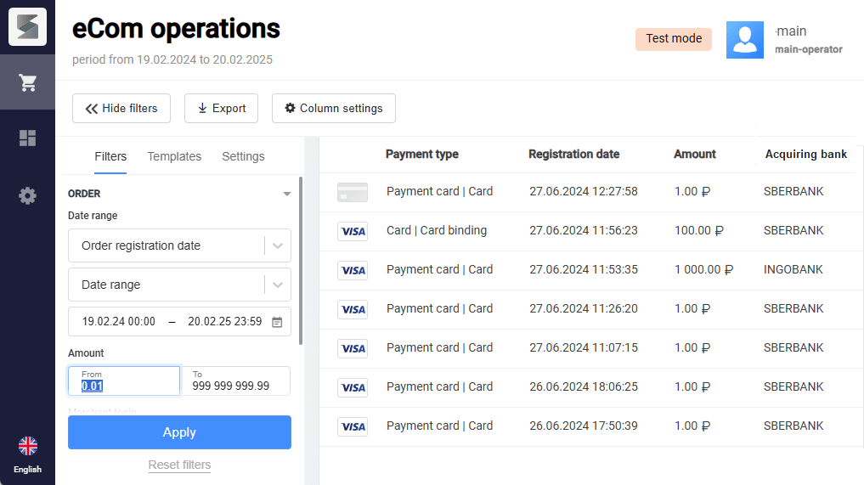Open the Date range type dropdown
Image resolution: width=864 pixels, height=485 pixels.
pos(278,285)
